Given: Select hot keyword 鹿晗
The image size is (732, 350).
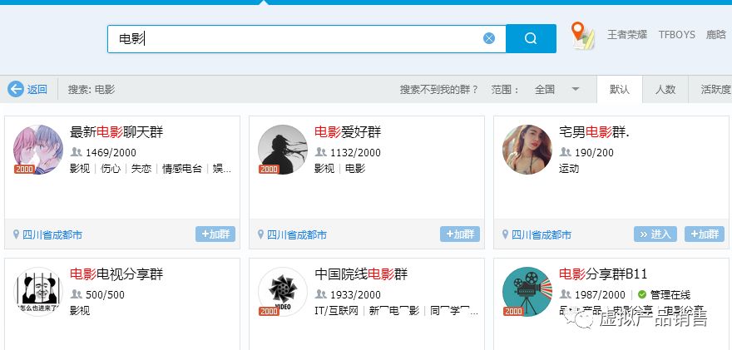Looking at the screenshot, I should 715,35.
